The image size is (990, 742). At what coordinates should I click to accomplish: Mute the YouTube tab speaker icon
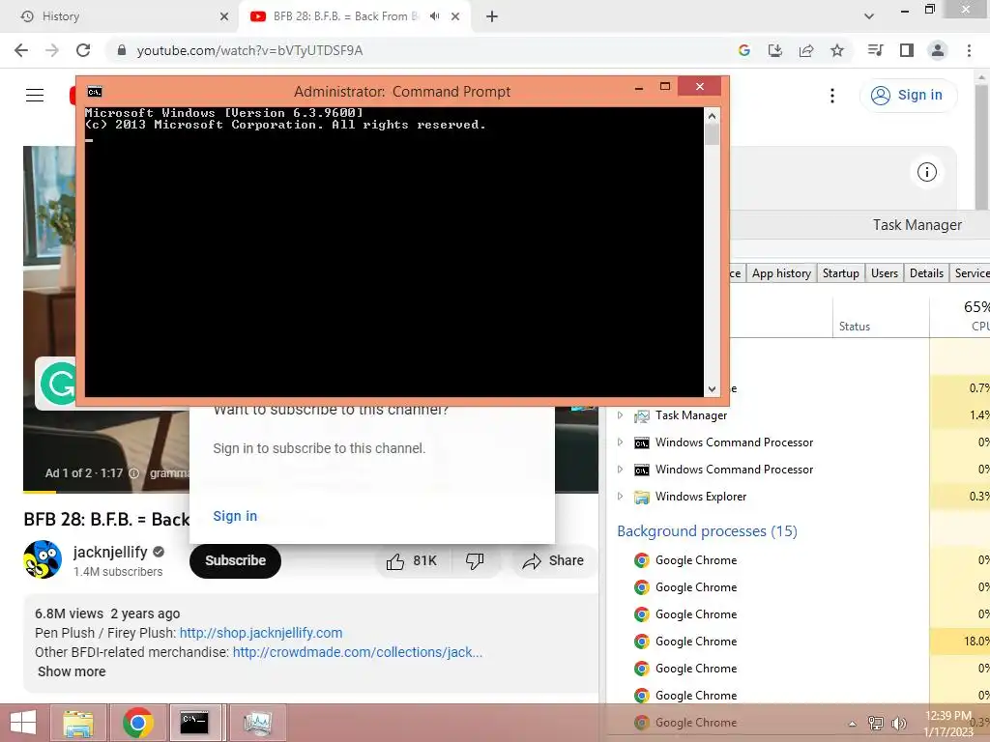coord(434,16)
